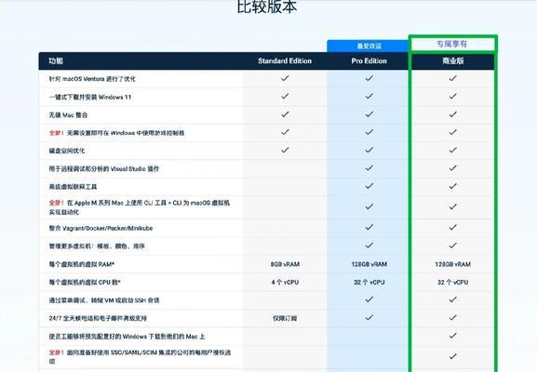This screenshot has height=372, width=537.
Task: Click the 商业版 column header
Action: tap(452, 61)
